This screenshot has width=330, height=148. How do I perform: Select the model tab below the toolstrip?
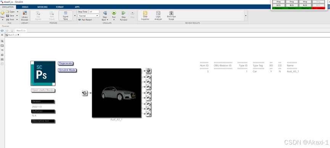coord(21,31)
